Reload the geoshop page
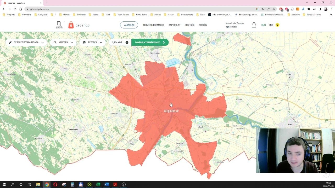This screenshot has width=335, height=188. point(15,9)
